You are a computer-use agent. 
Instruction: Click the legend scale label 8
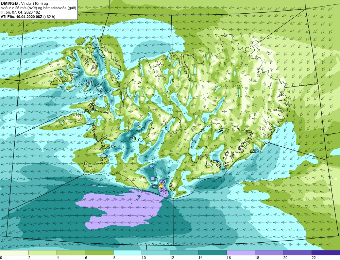pyautogui.click(x=114, y=258)
